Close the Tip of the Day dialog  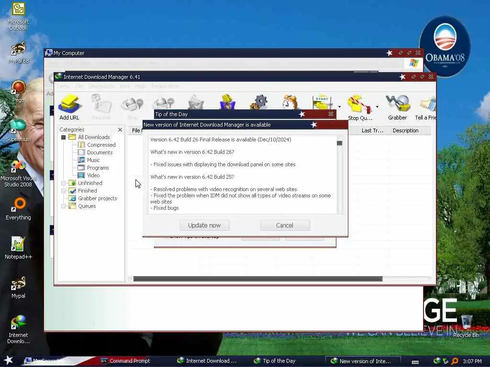coord(331,114)
